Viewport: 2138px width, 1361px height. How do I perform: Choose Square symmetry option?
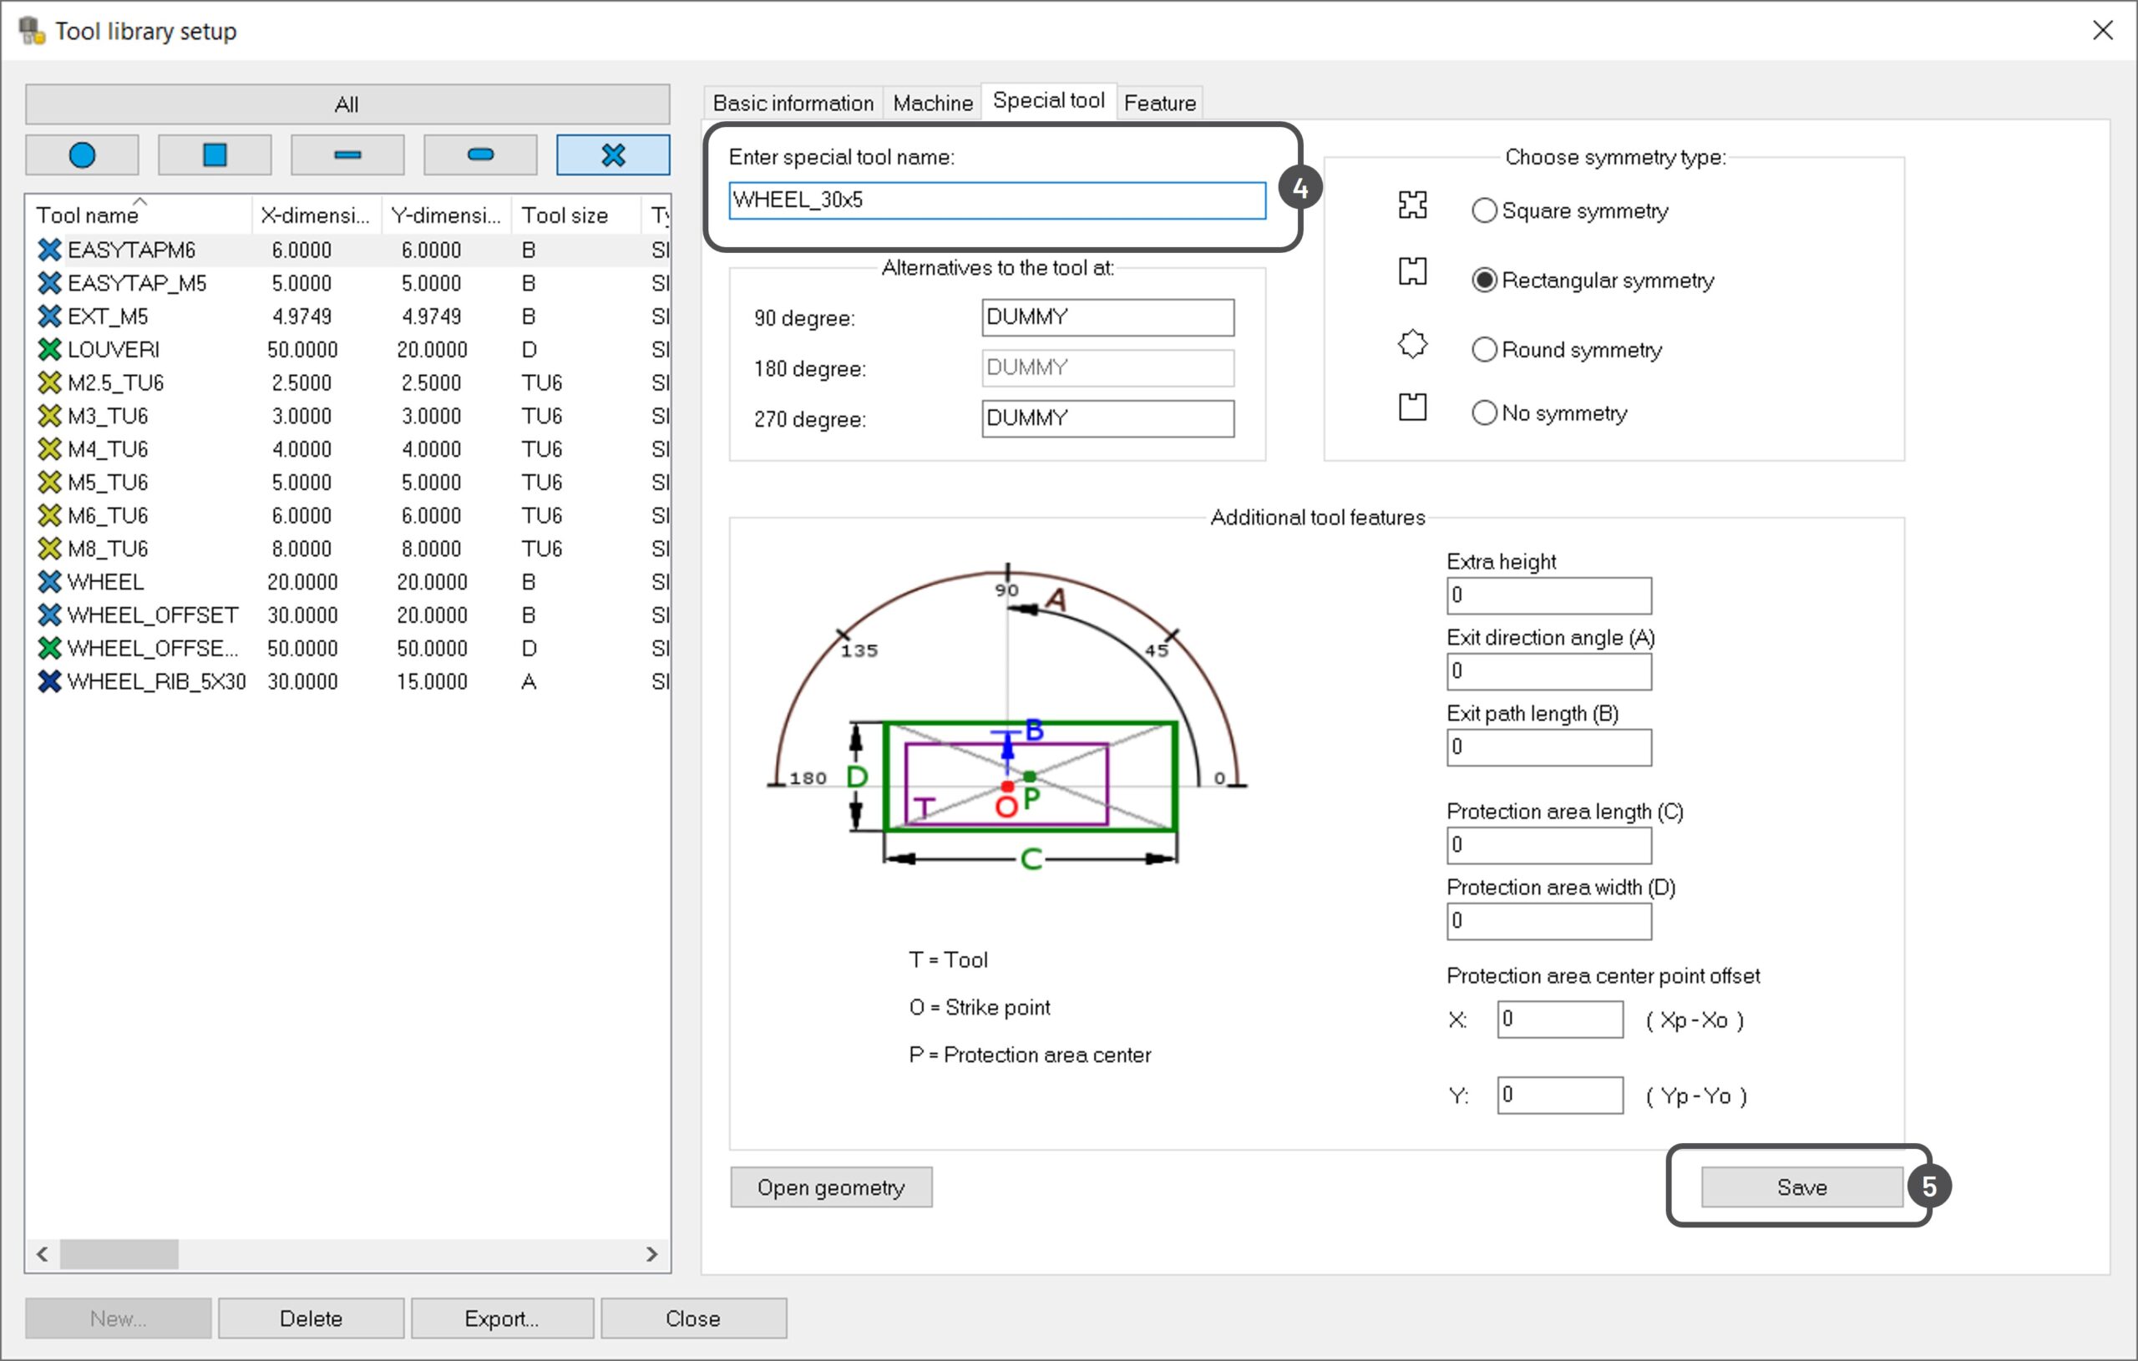click(x=1483, y=211)
